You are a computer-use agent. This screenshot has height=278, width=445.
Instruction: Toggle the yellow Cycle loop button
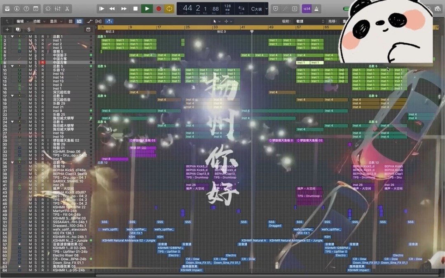(169, 8)
